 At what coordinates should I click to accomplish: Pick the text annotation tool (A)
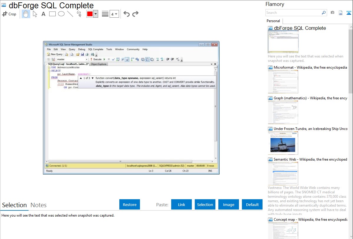pyautogui.click(x=43, y=14)
